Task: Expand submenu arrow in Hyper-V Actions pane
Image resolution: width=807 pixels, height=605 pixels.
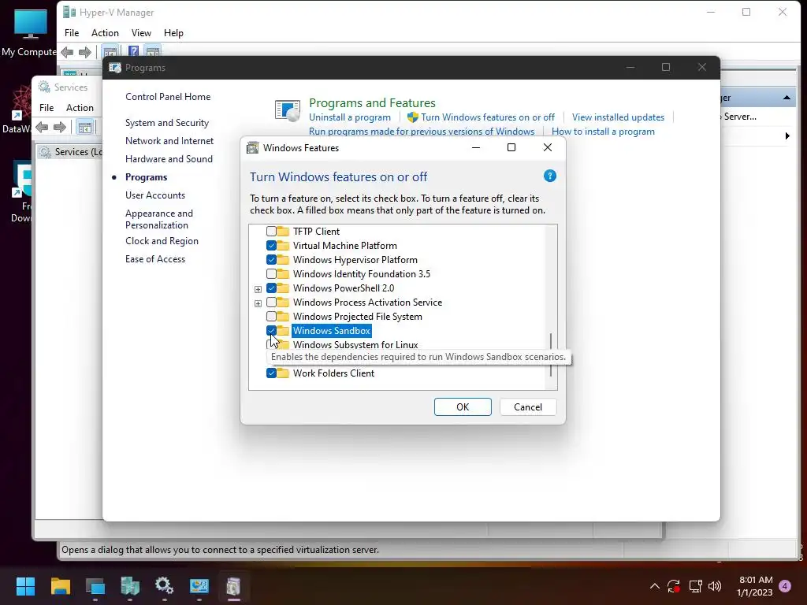Action: tap(787, 136)
